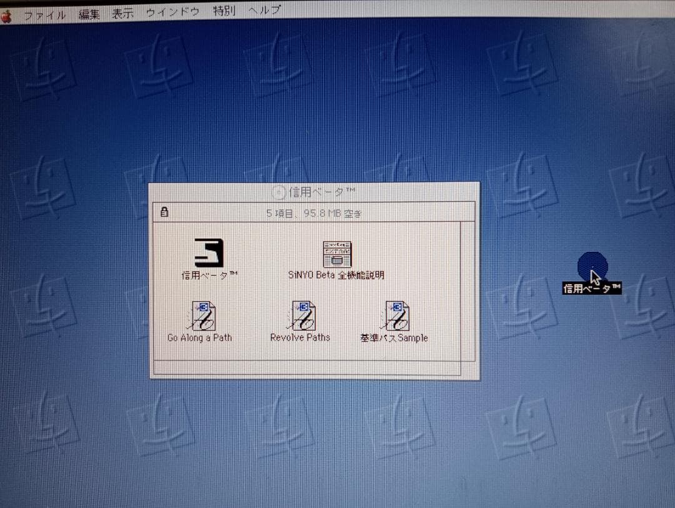Viewport: 675px width, 508px height.
Task: Click the window's horizontal scrollbar
Action: [306, 368]
